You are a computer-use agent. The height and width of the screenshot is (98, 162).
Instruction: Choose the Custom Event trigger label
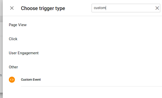tap(31, 80)
